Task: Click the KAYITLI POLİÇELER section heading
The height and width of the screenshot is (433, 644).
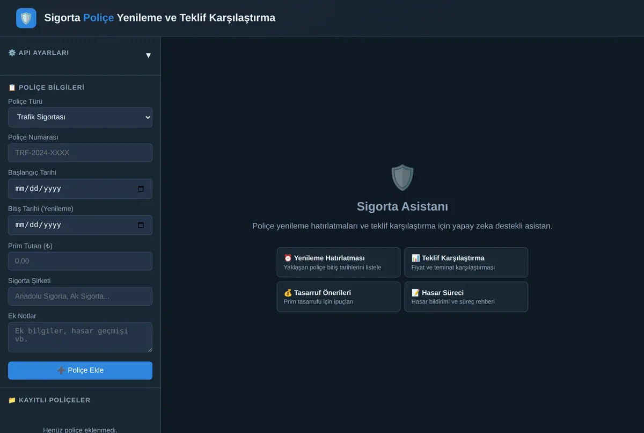Action: [49, 400]
